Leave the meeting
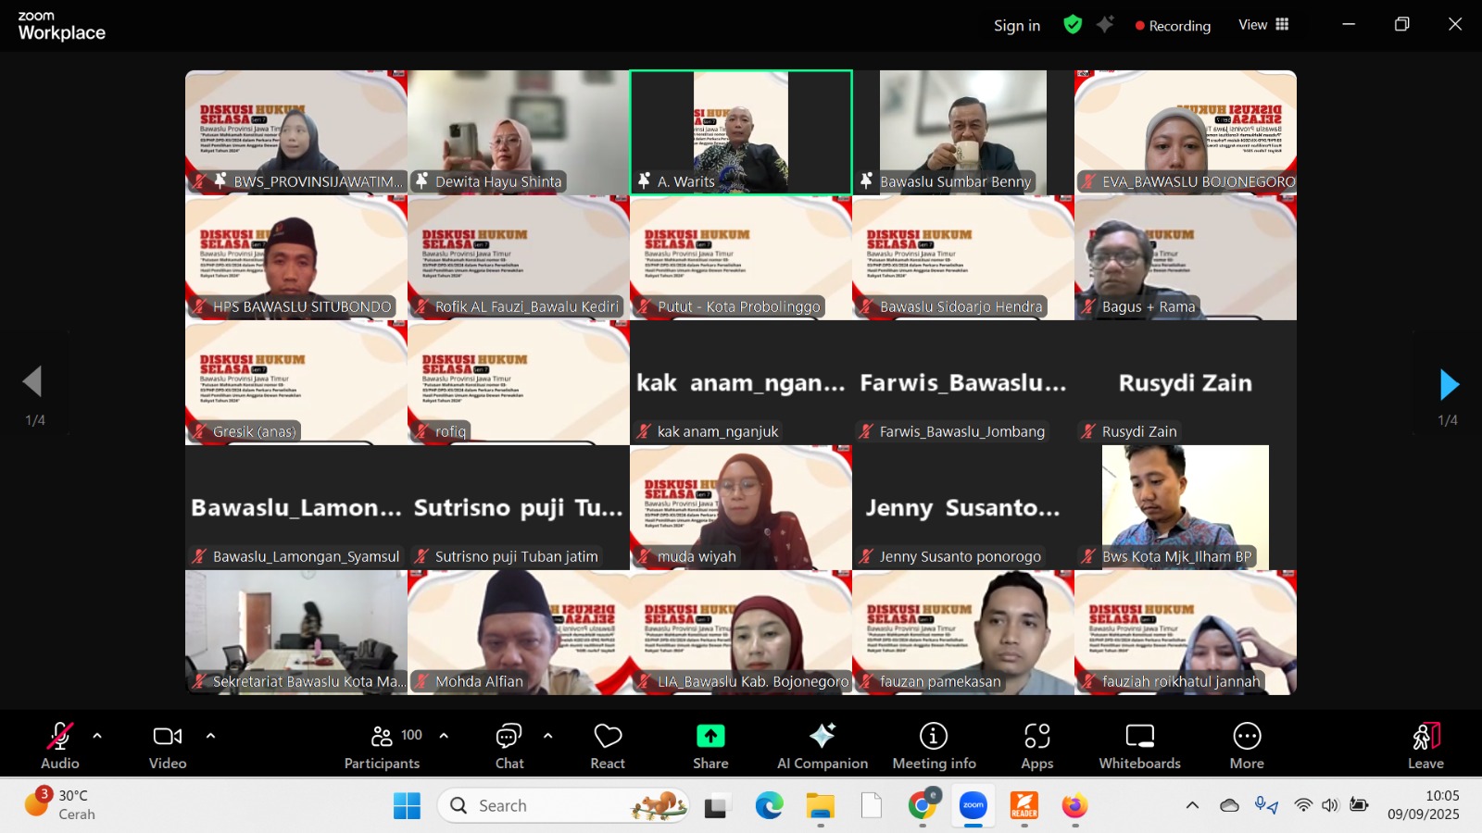Viewport: 1482px width, 833px height. coord(1425,745)
